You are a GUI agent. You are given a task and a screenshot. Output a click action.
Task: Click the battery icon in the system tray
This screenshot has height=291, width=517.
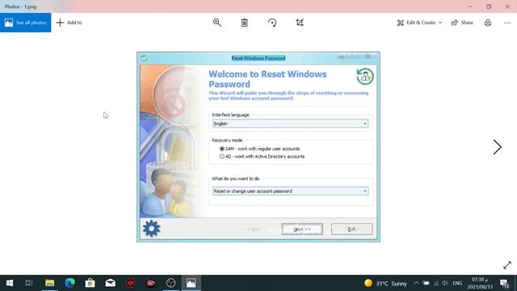point(426,283)
